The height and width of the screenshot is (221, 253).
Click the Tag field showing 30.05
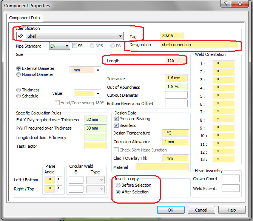tap(172, 36)
